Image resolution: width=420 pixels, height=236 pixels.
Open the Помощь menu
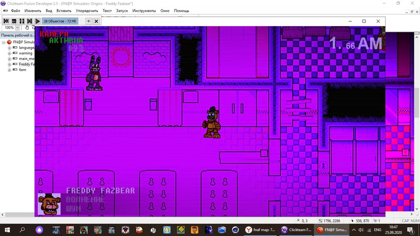tap(182, 11)
